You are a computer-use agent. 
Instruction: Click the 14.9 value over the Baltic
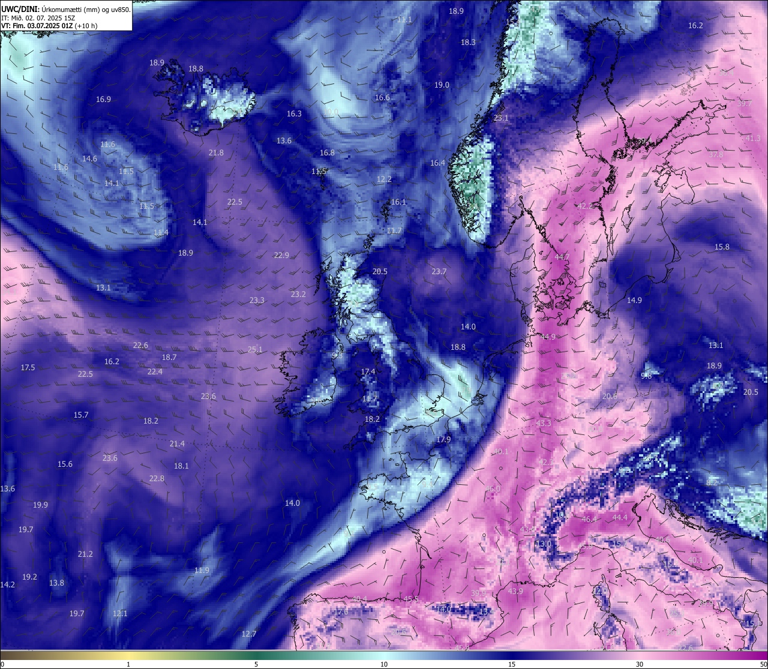pos(634,300)
